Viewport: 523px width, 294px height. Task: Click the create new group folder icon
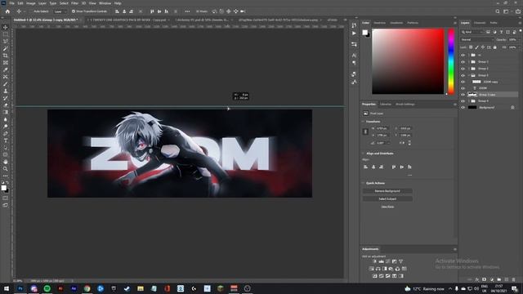pos(499,279)
